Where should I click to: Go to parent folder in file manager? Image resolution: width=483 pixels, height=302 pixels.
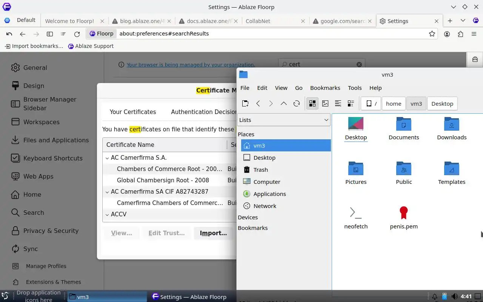(x=284, y=103)
